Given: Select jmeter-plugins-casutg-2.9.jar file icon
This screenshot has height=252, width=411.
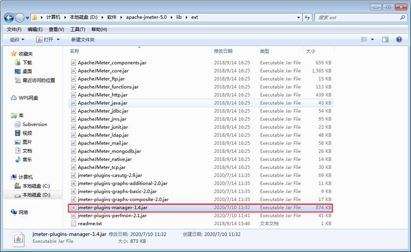Looking at the screenshot, I should click(73, 175).
